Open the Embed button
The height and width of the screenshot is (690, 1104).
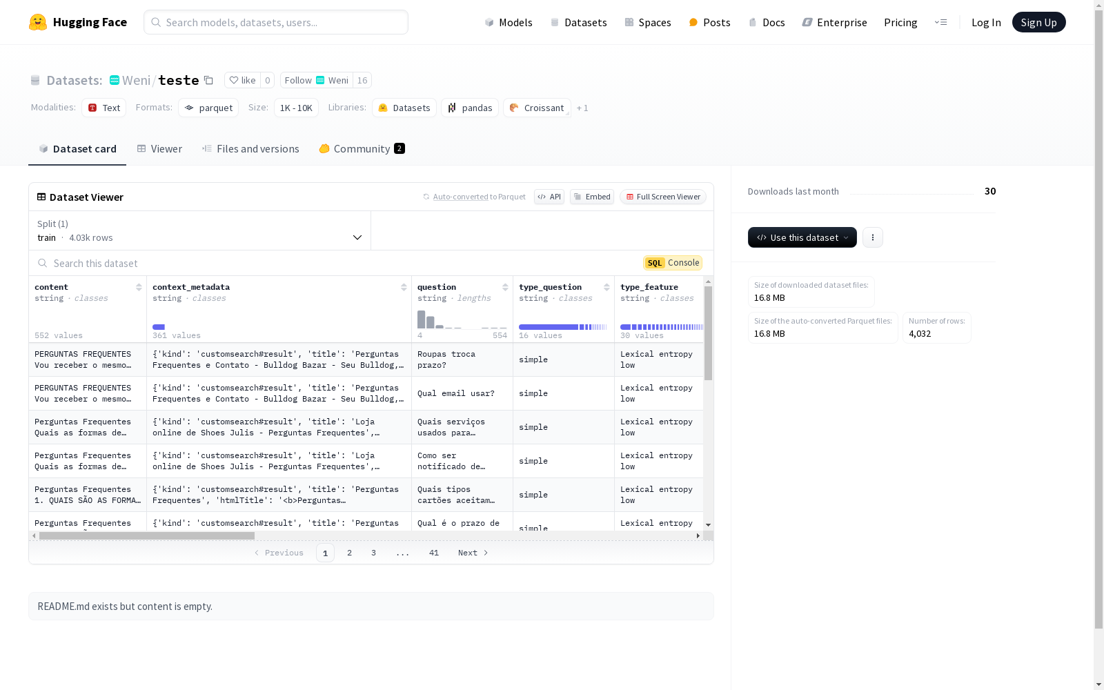pyautogui.click(x=592, y=197)
